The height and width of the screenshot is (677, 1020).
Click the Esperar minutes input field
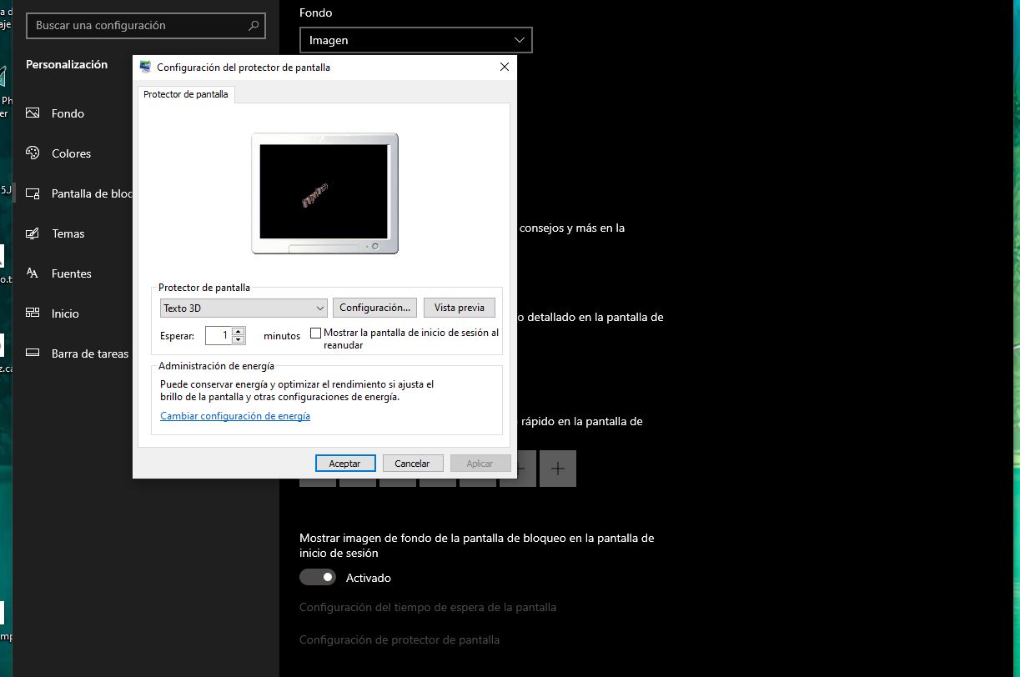click(x=219, y=335)
